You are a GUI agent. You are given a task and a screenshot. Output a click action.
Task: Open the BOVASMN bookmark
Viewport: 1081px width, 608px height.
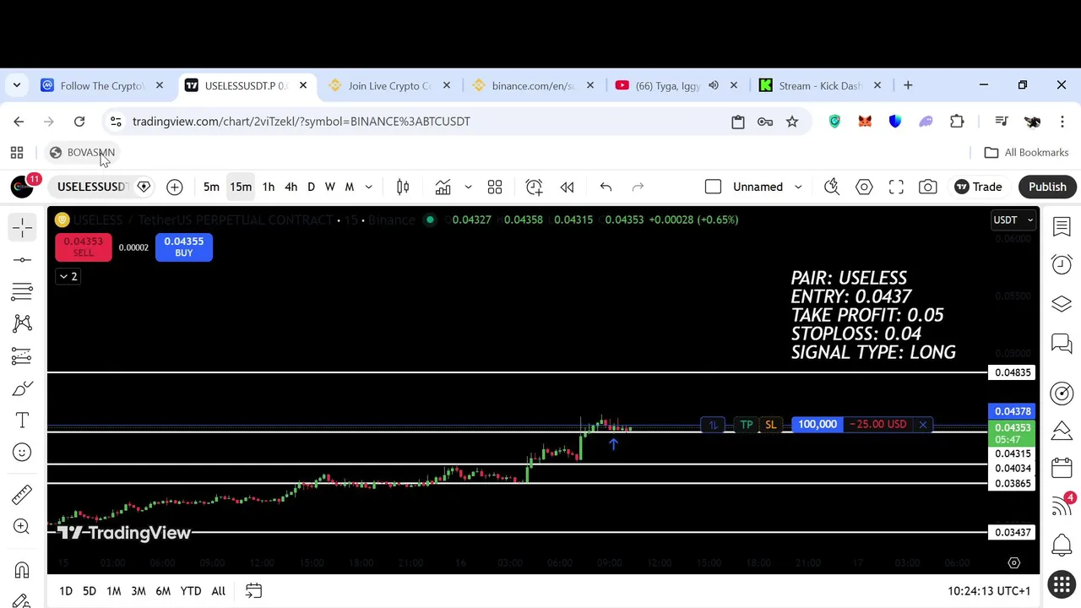(x=82, y=153)
